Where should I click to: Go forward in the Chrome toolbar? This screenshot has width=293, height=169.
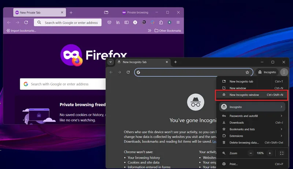[120, 72]
